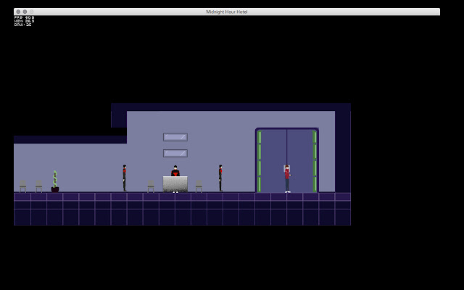Click the grey reception desk
This screenshot has width=464, height=290.
(175, 184)
